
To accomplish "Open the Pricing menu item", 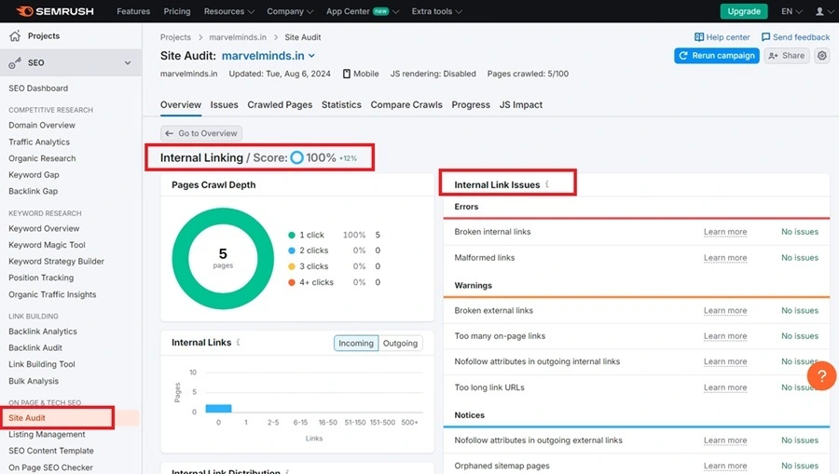I will (x=177, y=11).
